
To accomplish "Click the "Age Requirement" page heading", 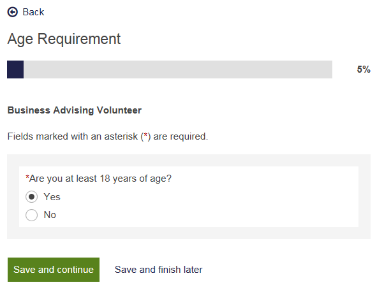I will point(64,39).
